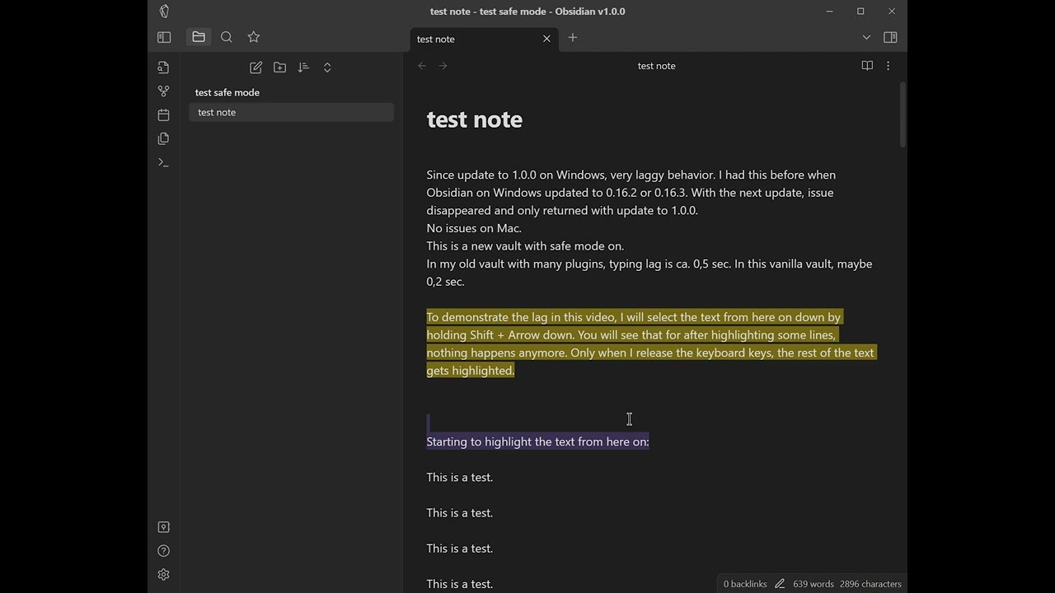
Task: Click the "0 backlinks" status item
Action: pyautogui.click(x=745, y=584)
